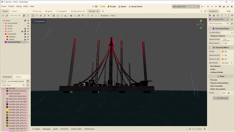Viewport: 235px width, 132px height.
Task: Expand the environment node in tree
Action: coord(4,23)
